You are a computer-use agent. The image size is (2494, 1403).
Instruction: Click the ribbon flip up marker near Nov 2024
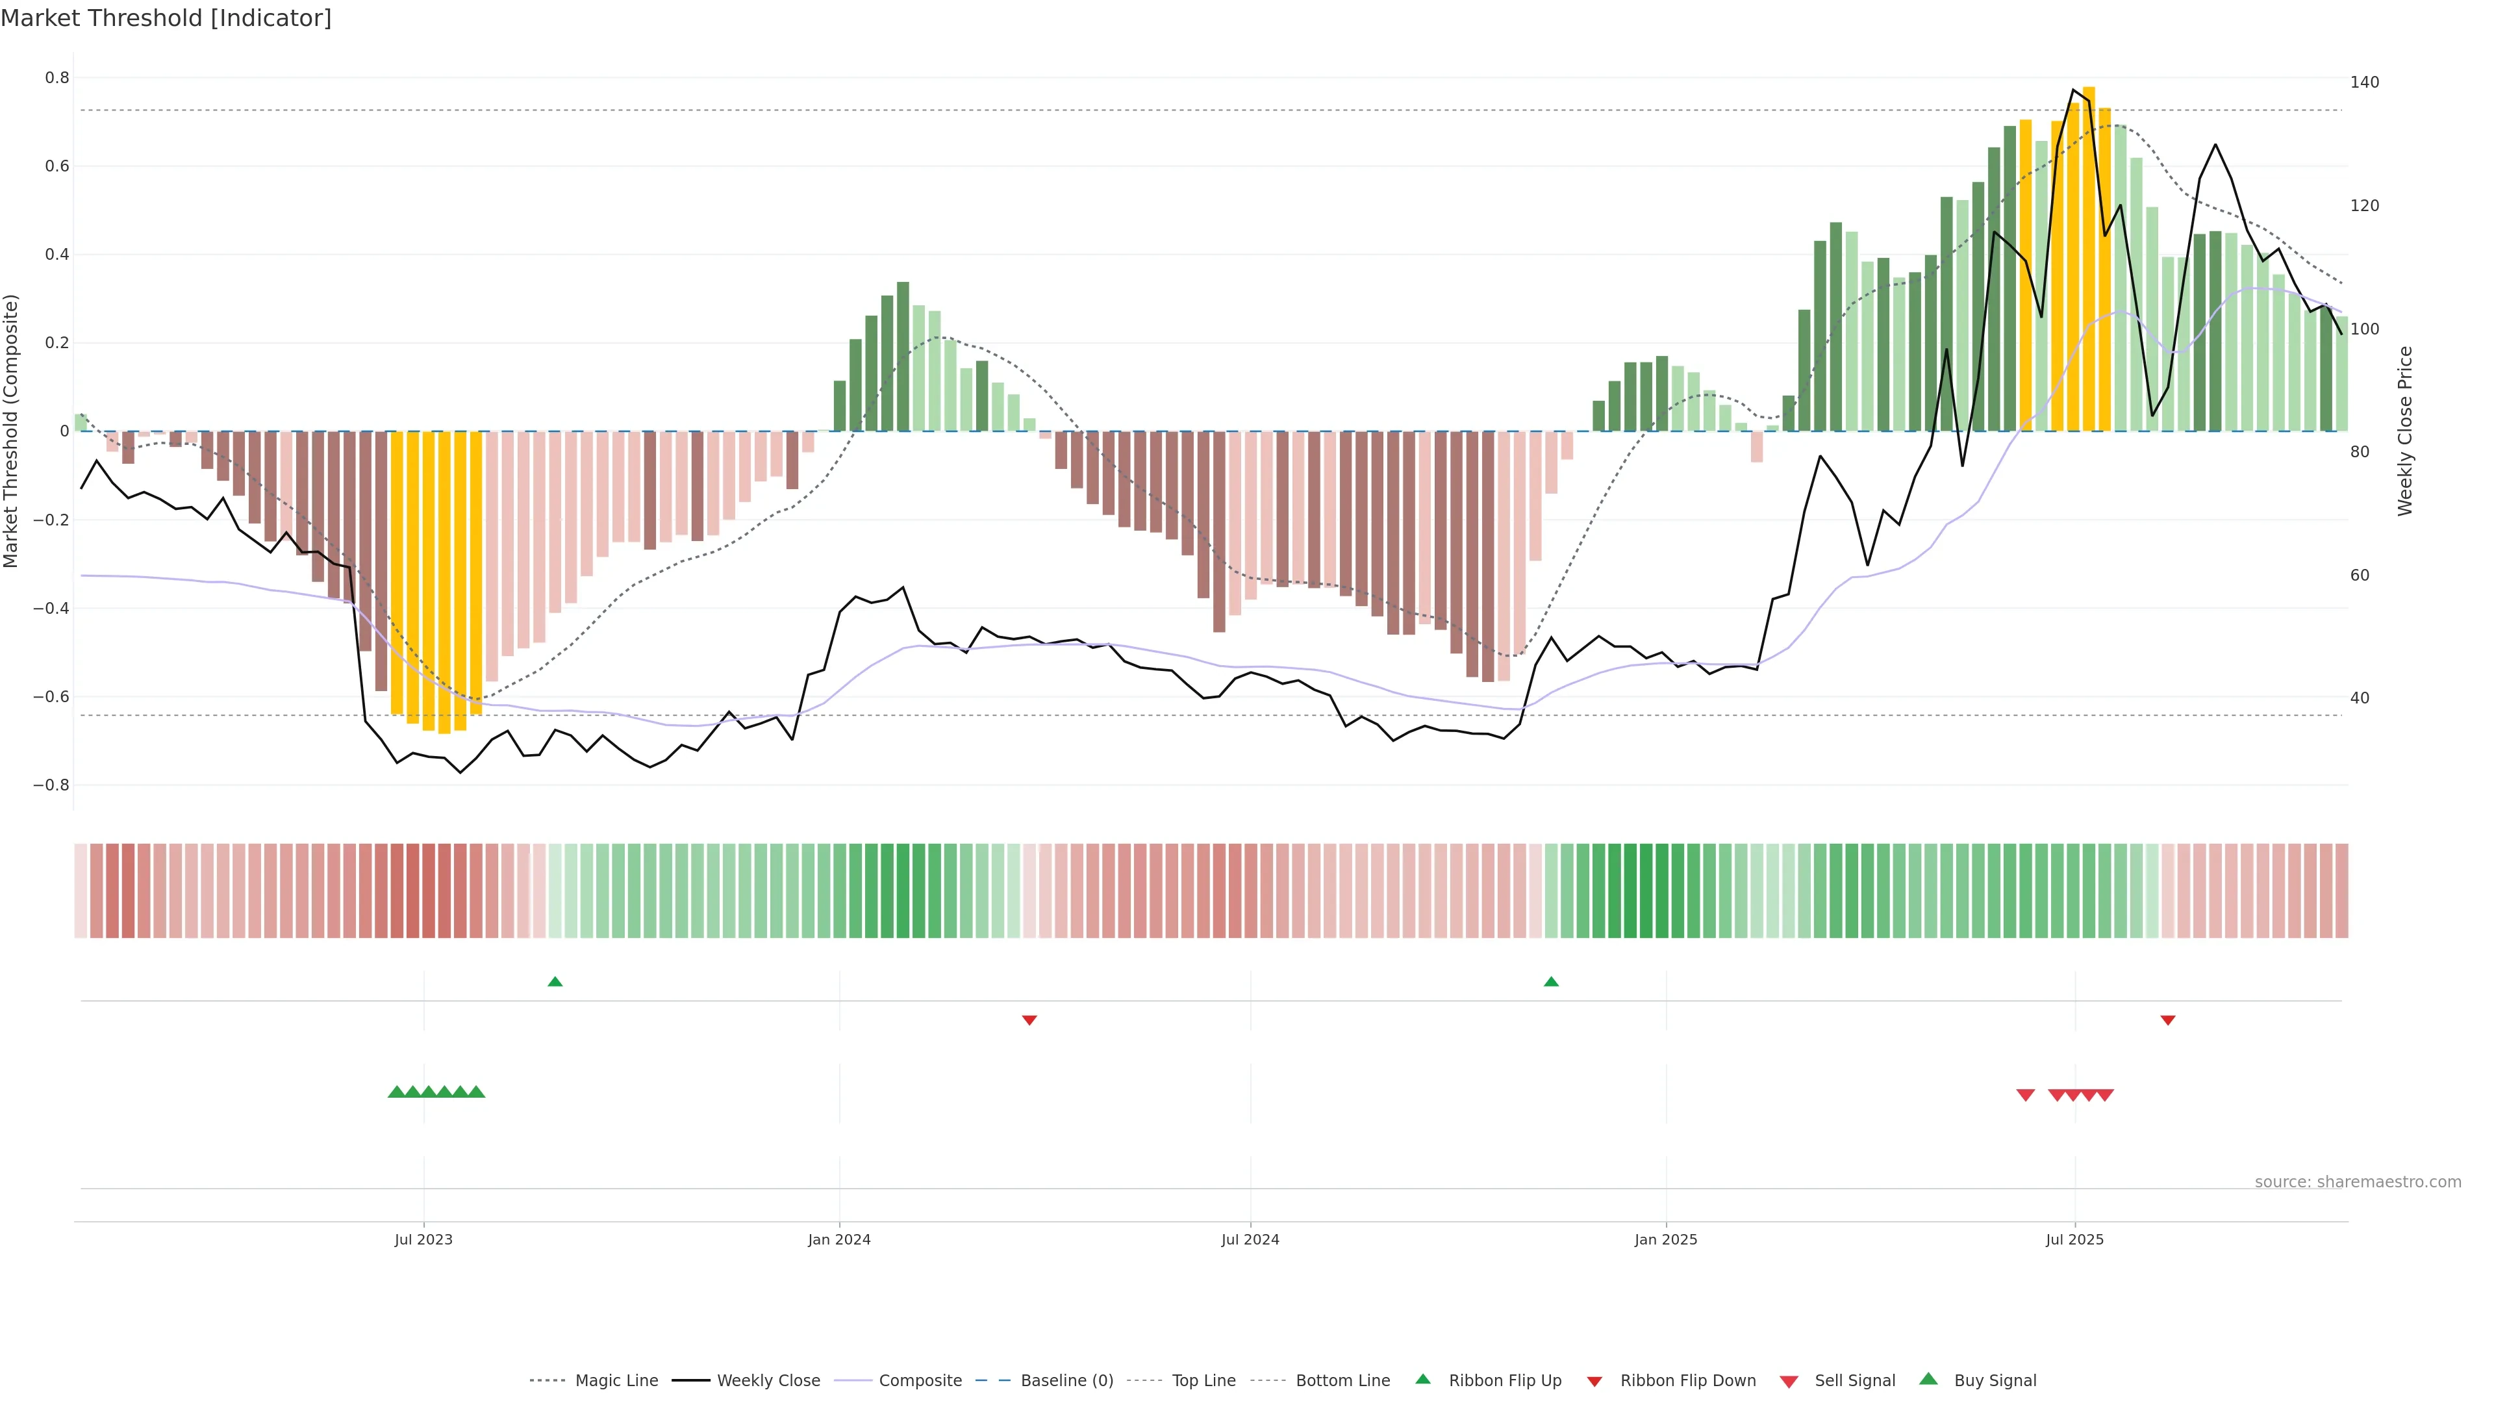(x=1551, y=982)
